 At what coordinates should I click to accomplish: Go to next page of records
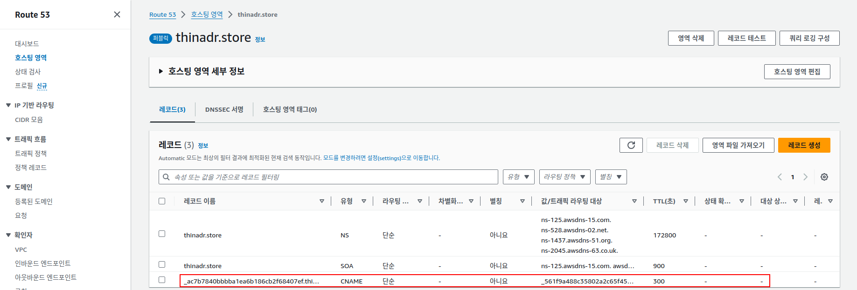point(805,177)
